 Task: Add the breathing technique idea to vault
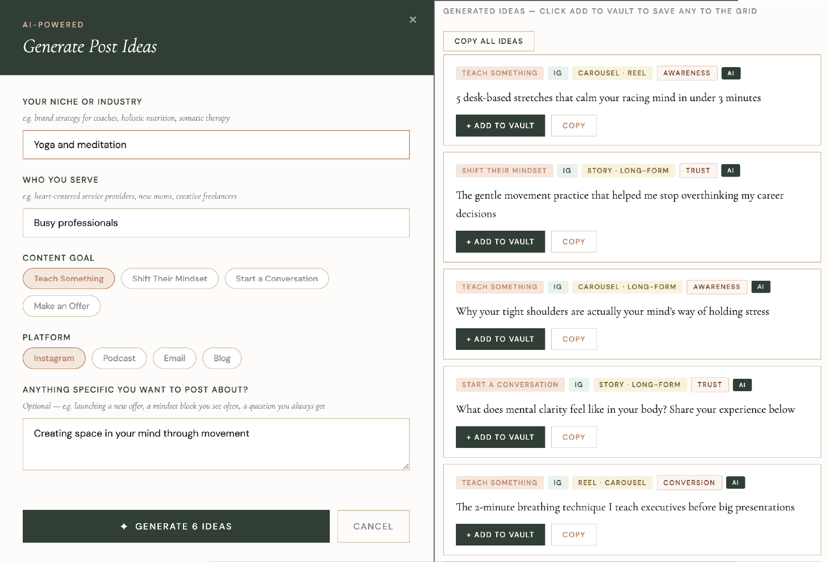[500, 535]
